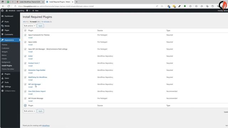The image size is (228, 128).
Task: Open the One Click Demo Import plugin link
Action: [x=37, y=91]
